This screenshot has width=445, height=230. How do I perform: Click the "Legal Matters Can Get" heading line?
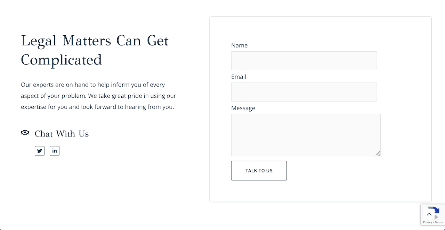tap(95, 41)
